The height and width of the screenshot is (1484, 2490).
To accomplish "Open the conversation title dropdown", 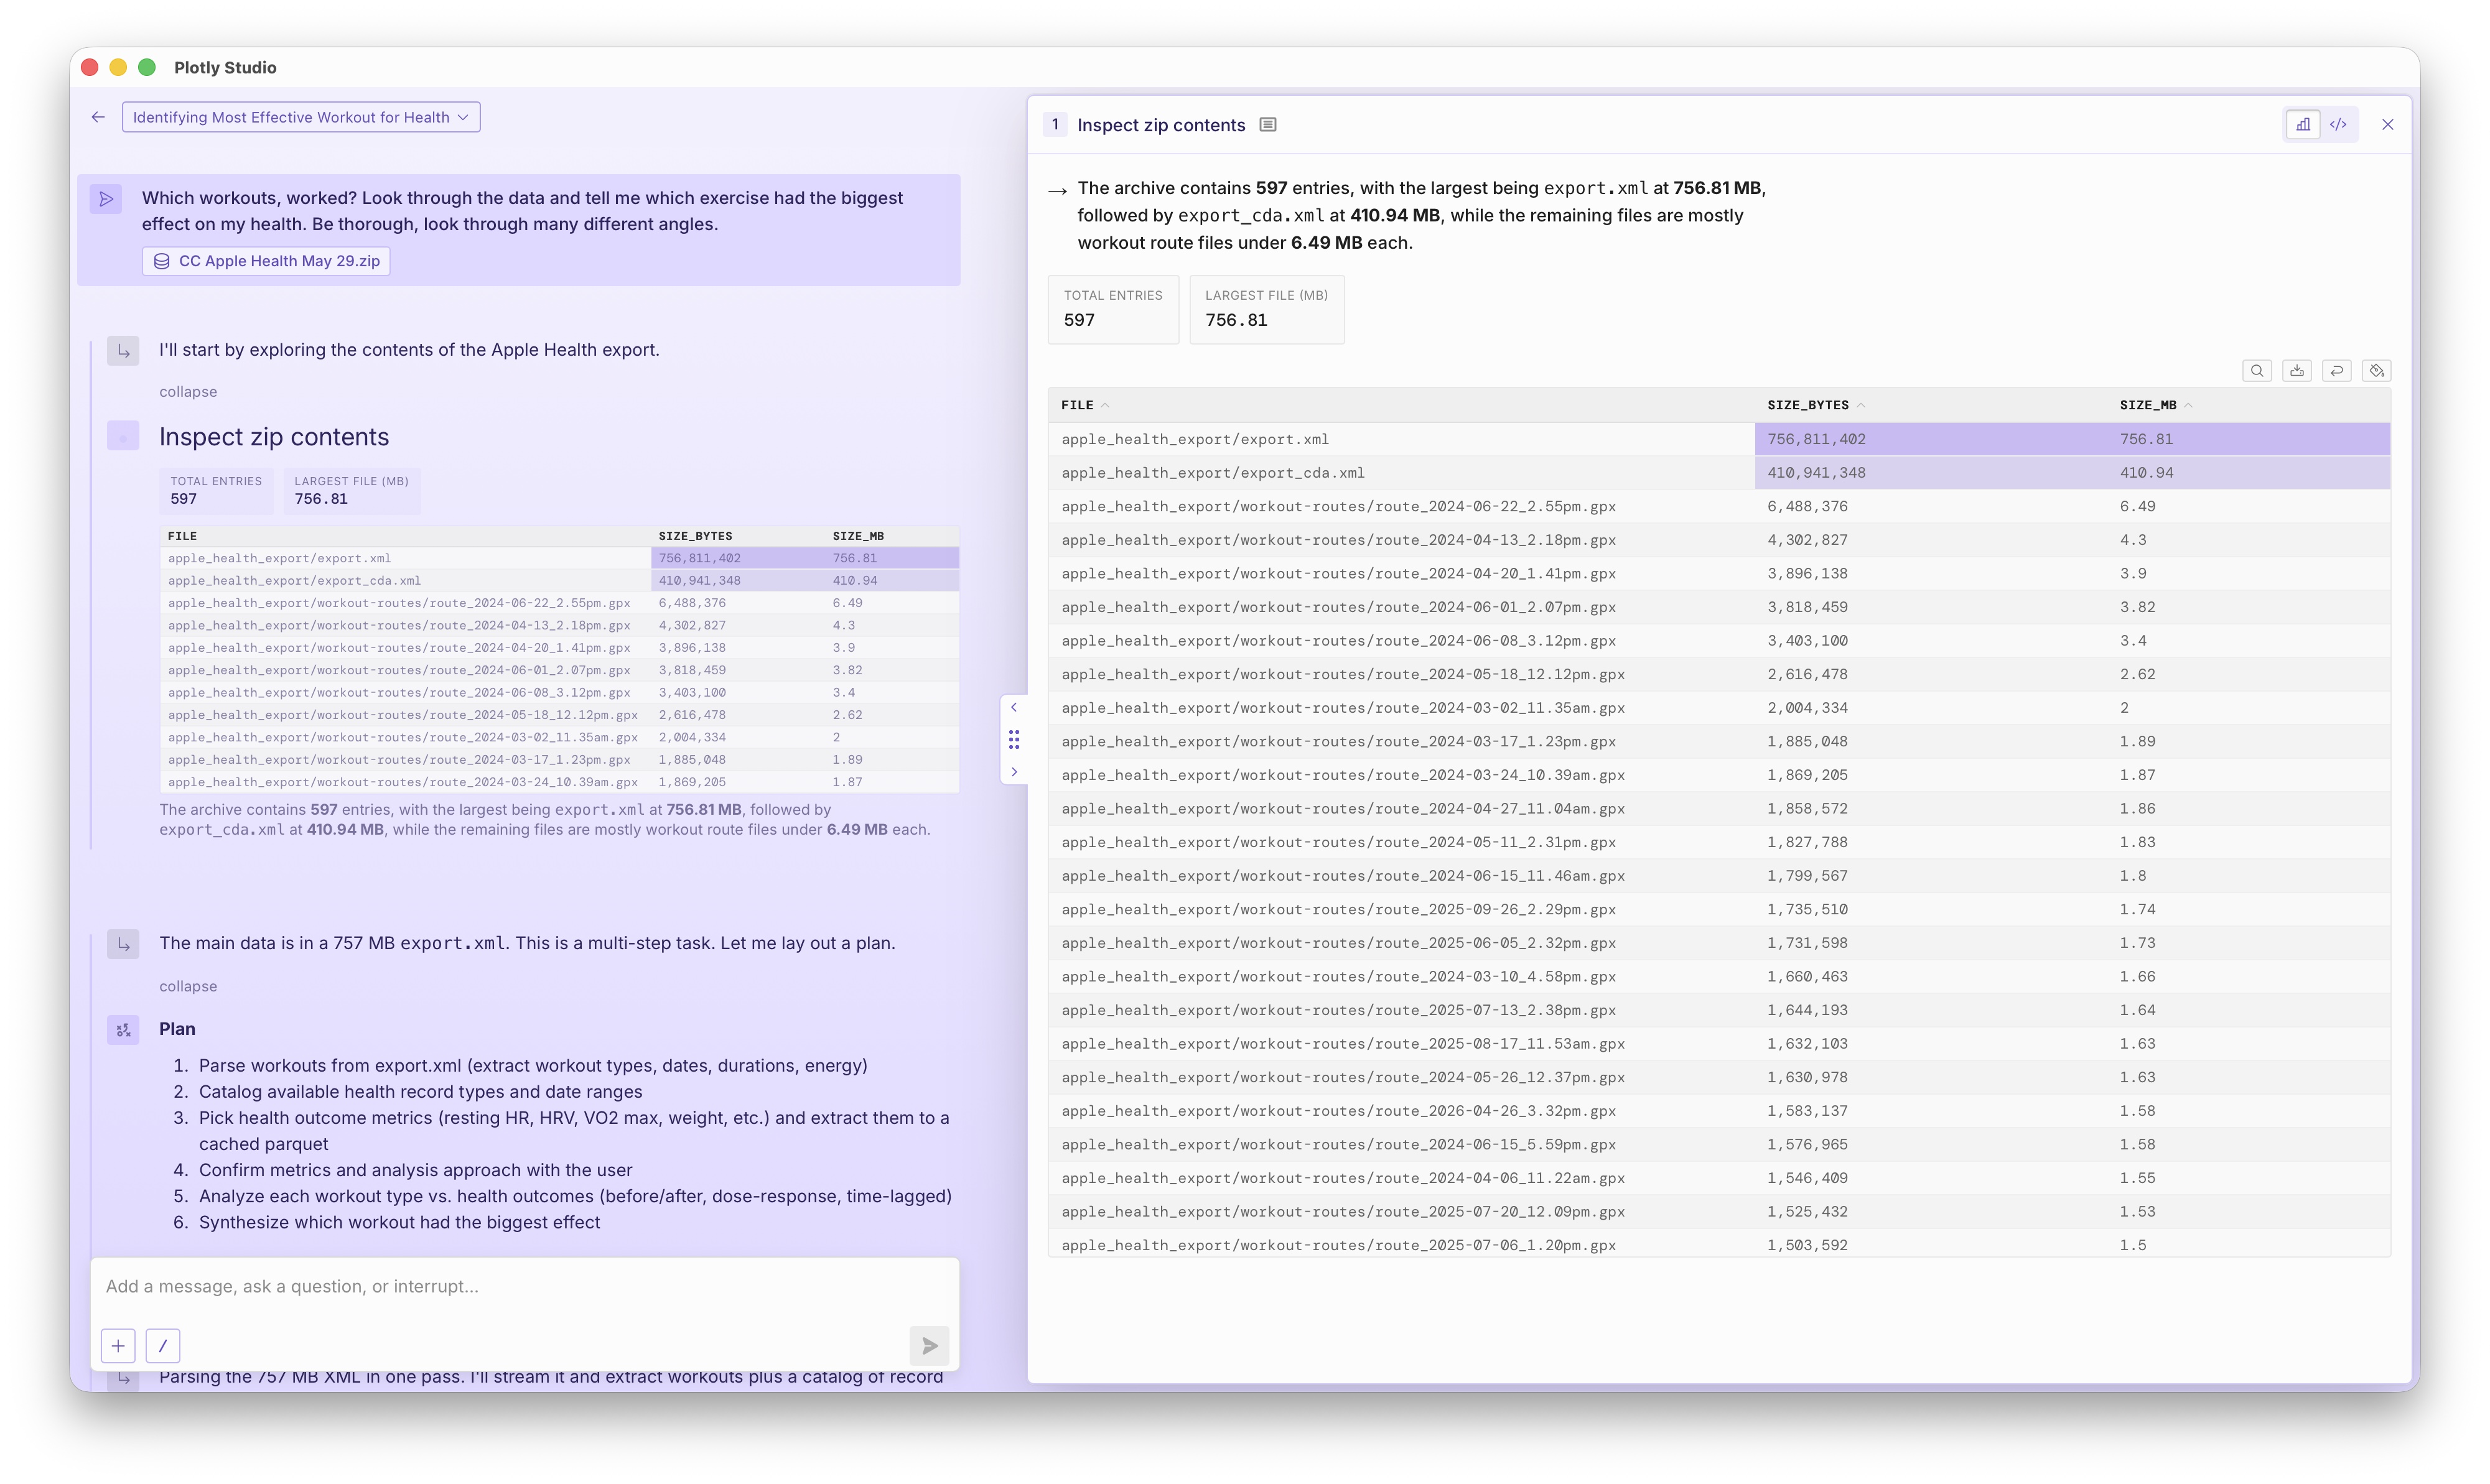I will (x=301, y=117).
